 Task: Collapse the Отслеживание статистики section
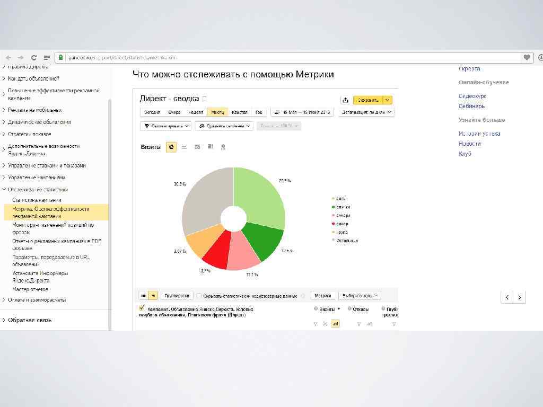(x=4, y=189)
